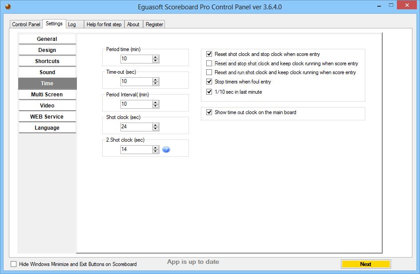The width and height of the screenshot is (420, 274).
Task: Increase Period time with up arrow
Action: (x=156, y=57)
